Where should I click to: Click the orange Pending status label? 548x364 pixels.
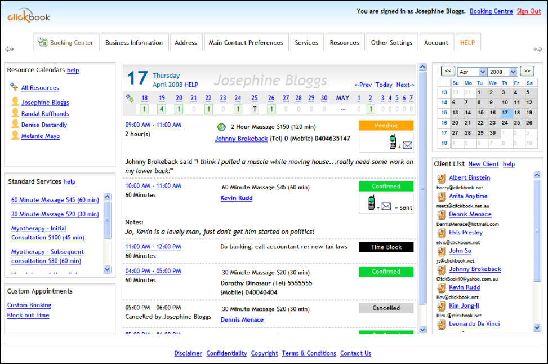pyautogui.click(x=386, y=125)
